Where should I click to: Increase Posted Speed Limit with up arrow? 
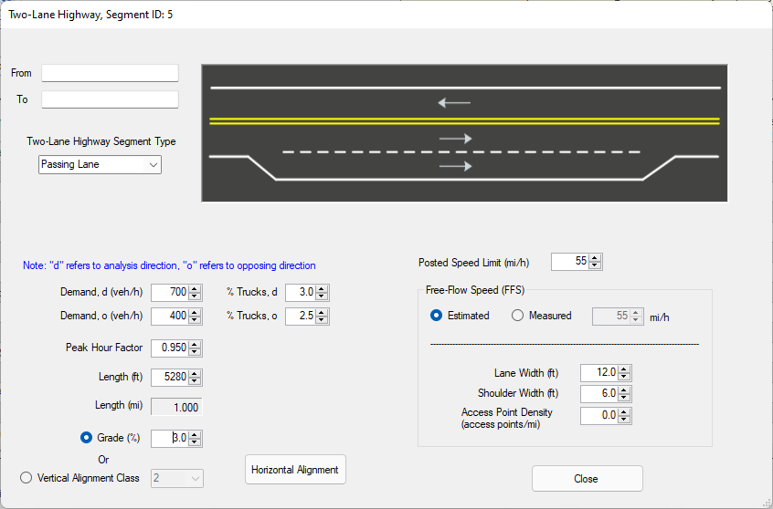(595, 258)
